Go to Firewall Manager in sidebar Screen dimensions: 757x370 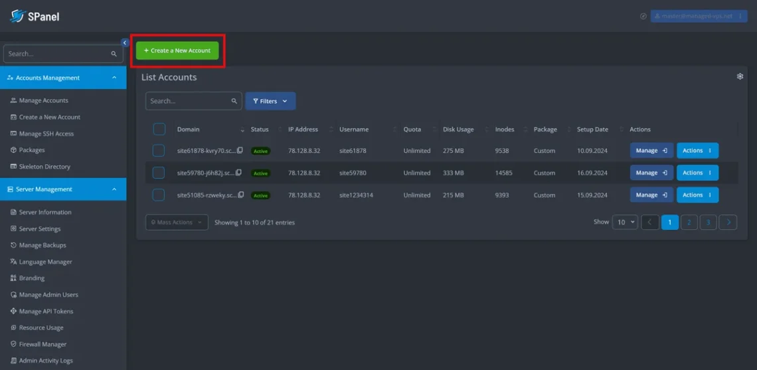pyautogui.click(x=42, y=344)
